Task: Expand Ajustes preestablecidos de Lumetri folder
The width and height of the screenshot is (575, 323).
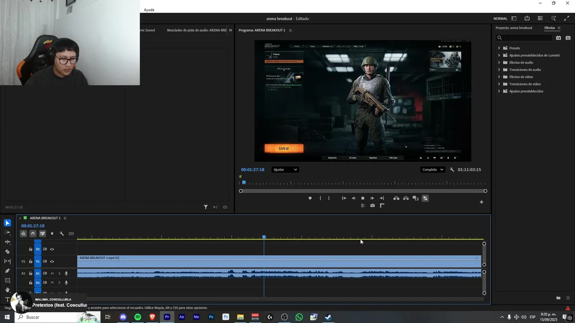Action: point(499,55)
